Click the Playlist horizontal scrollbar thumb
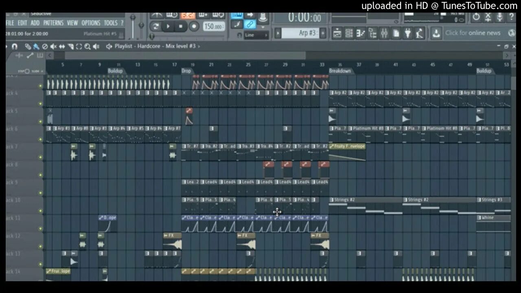The image size is (521, 293). (185, 55)
